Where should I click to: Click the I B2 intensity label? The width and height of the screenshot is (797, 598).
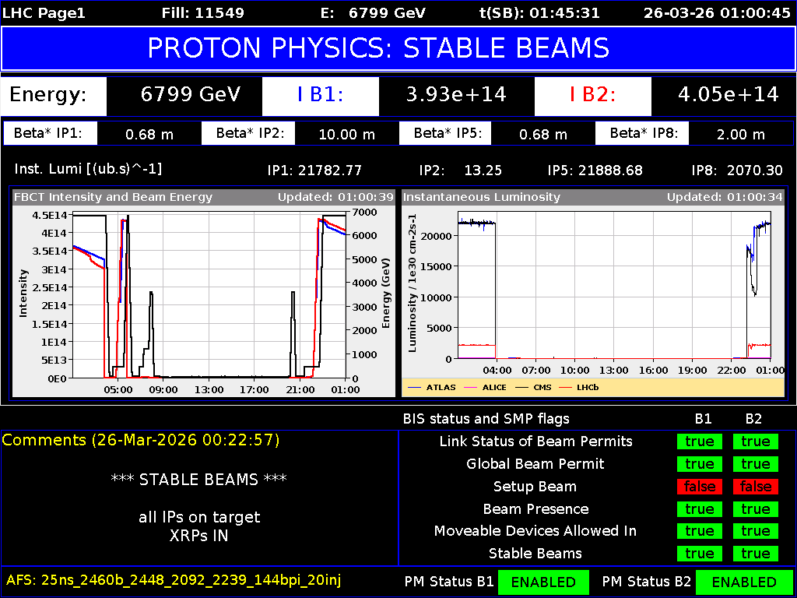[x=593, y=97]
